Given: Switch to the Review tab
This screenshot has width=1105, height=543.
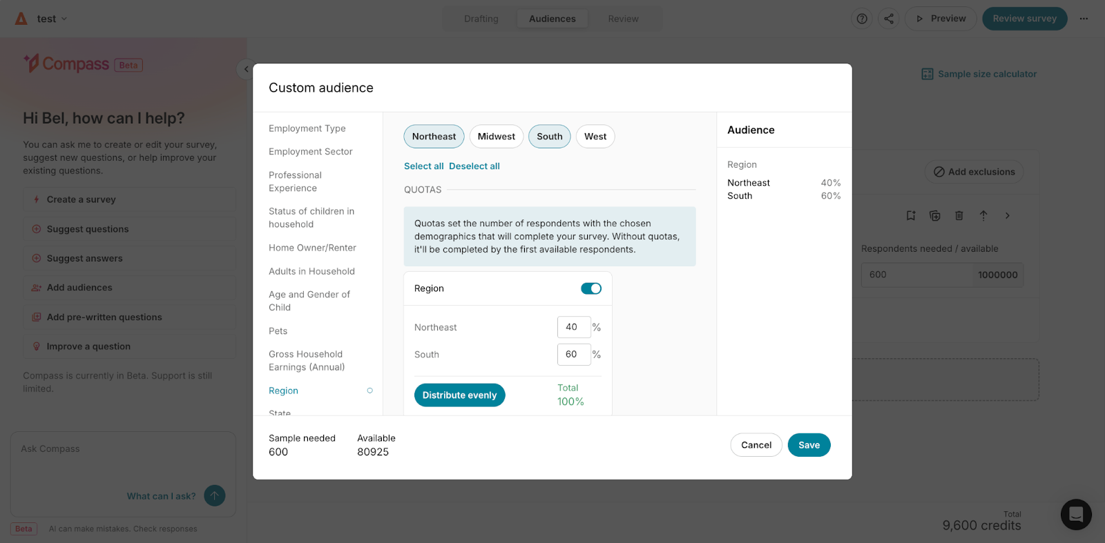Looking at the screenshot, I should tap(623, 19).
